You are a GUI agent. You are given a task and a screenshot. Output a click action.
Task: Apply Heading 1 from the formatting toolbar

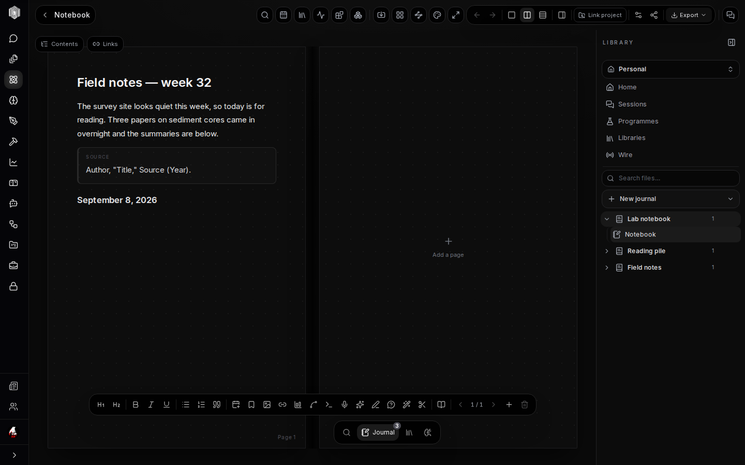pos(101,405)
